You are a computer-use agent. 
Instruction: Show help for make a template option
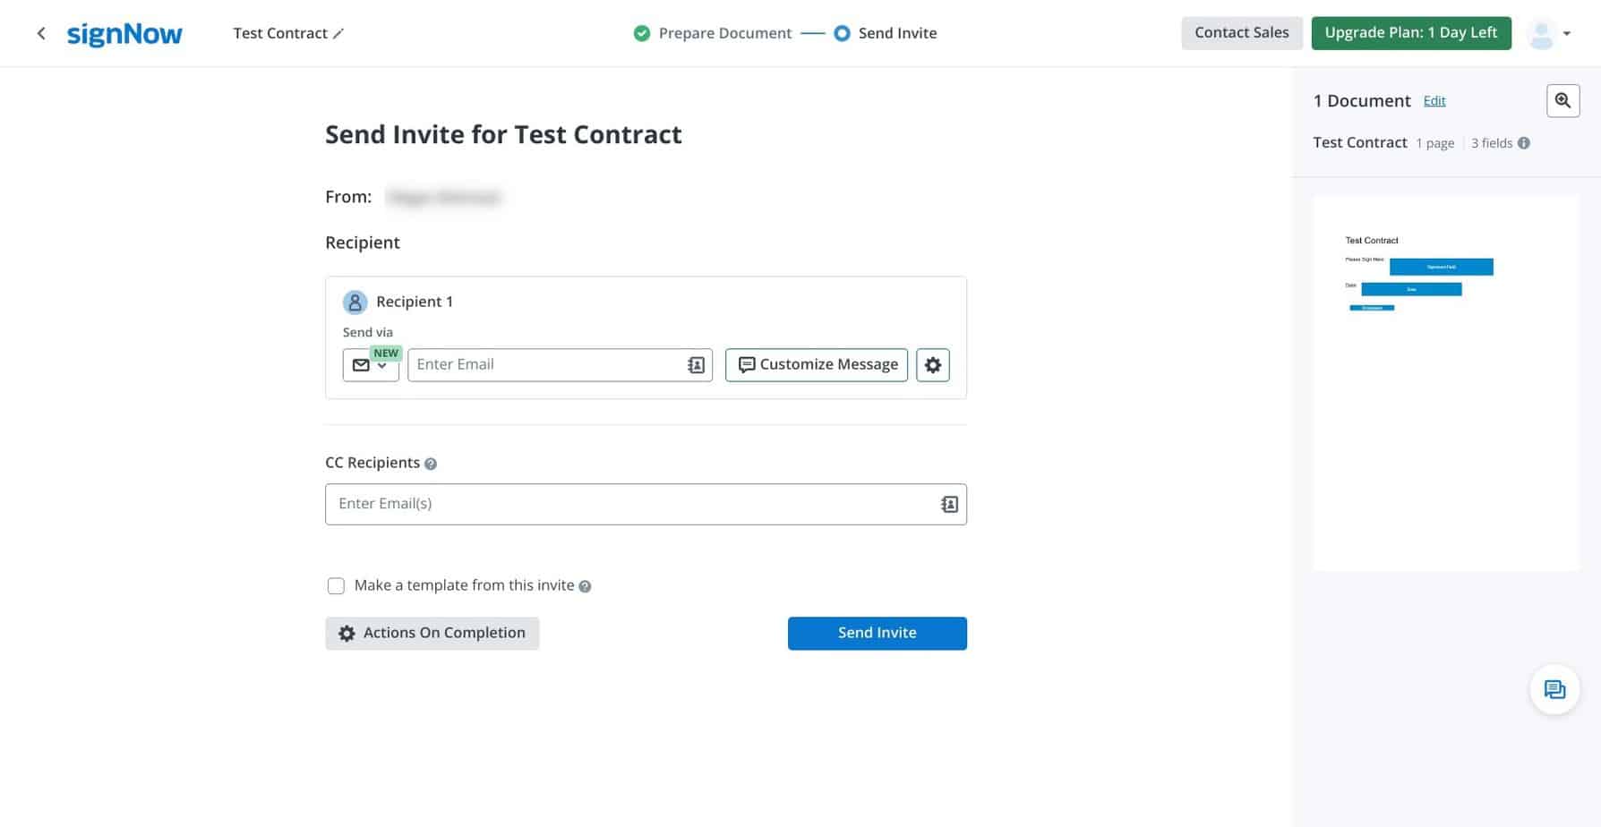point(585,586)
